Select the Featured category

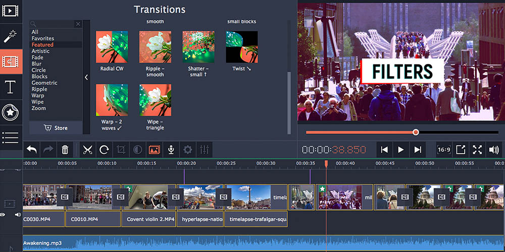[x=42, y=45]
